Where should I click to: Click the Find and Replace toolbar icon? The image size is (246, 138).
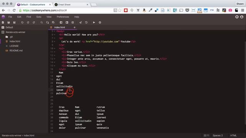coord(47,23)
